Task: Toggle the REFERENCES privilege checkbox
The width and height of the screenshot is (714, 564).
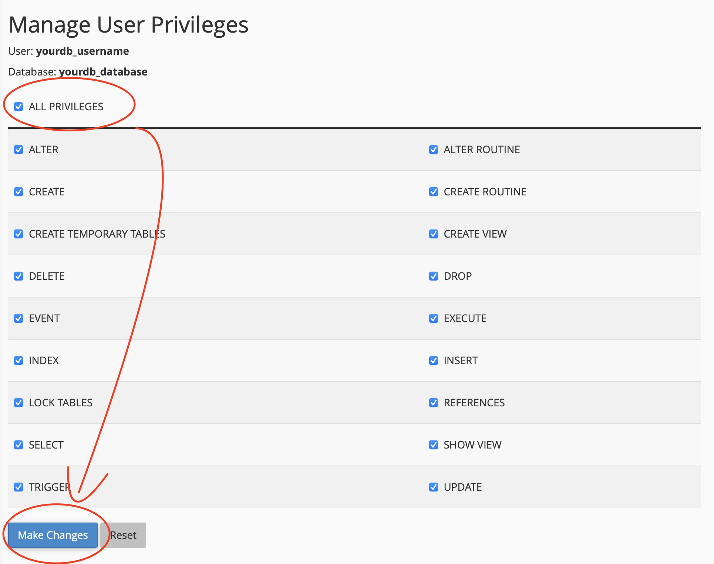Action: pos(433,403)
